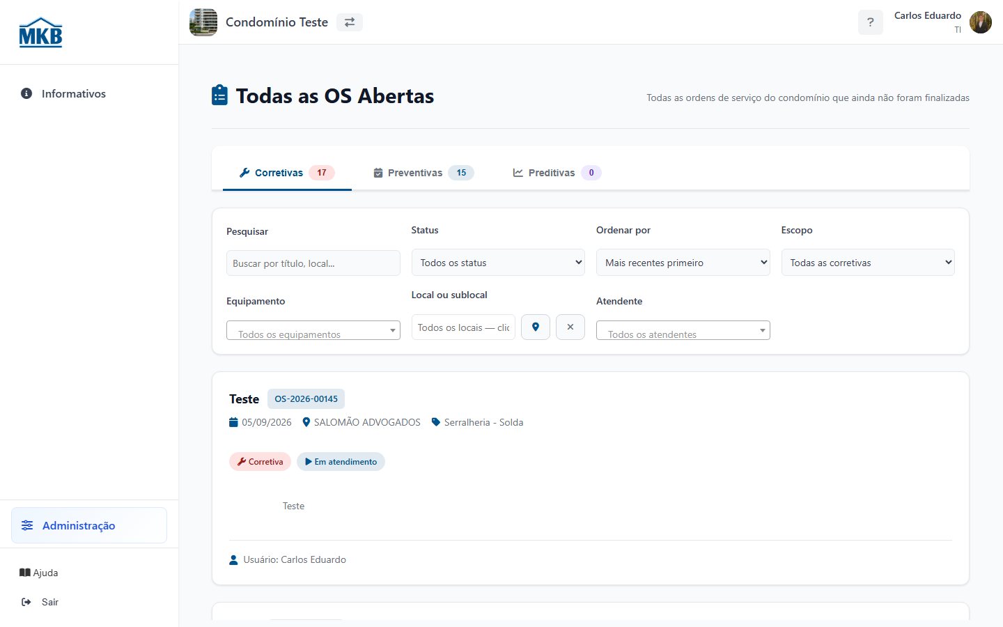Click the Administração sliders icon
Image resolution: width=1003 pixels, height=627 pixels.
27,525
